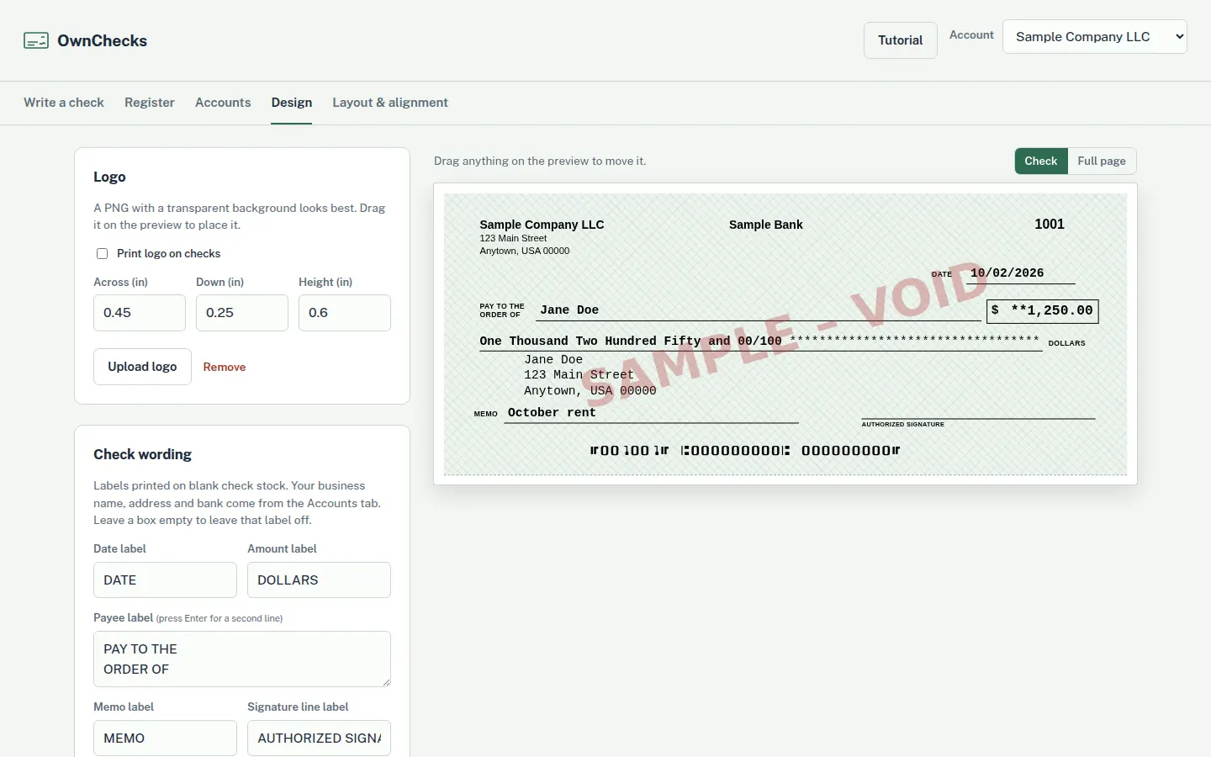This screenshot has height=757, width=1211.
Task: Click the MICR routing line on check
Action: (x=745, y=451)
